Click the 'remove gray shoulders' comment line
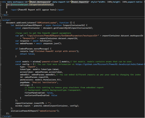This screenshot has height=118, width=145. (64, 88)
